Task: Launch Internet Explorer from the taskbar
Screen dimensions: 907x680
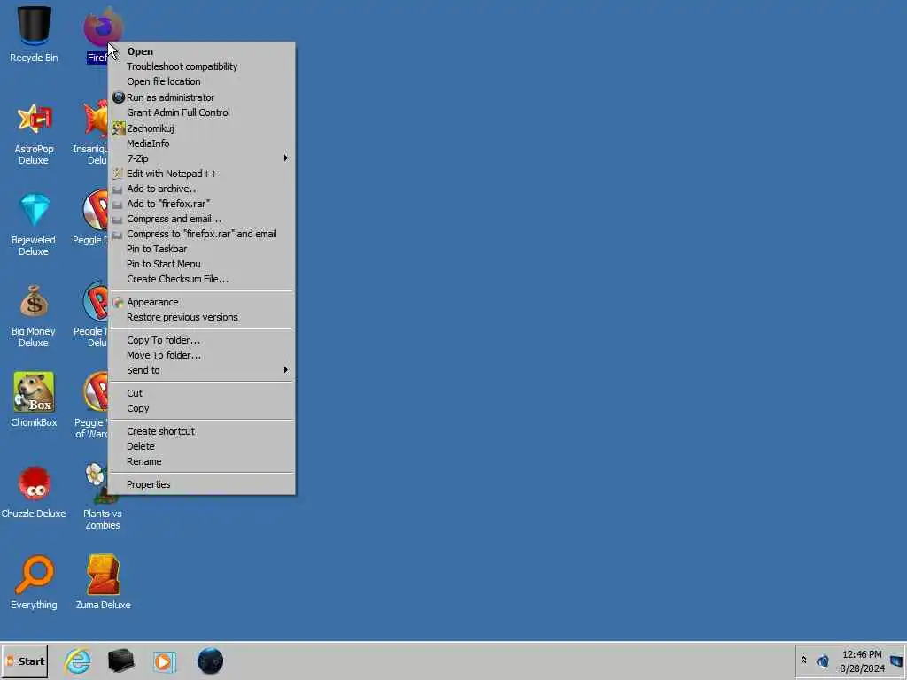Action: point(78,661)
